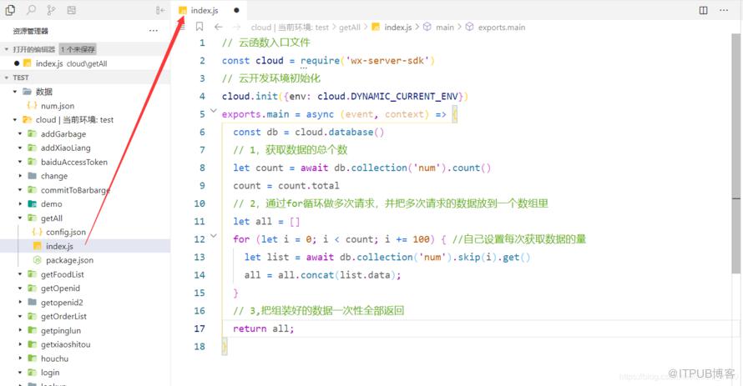Click the bookmark icon in breadcrumb bar

coord(200,27)
